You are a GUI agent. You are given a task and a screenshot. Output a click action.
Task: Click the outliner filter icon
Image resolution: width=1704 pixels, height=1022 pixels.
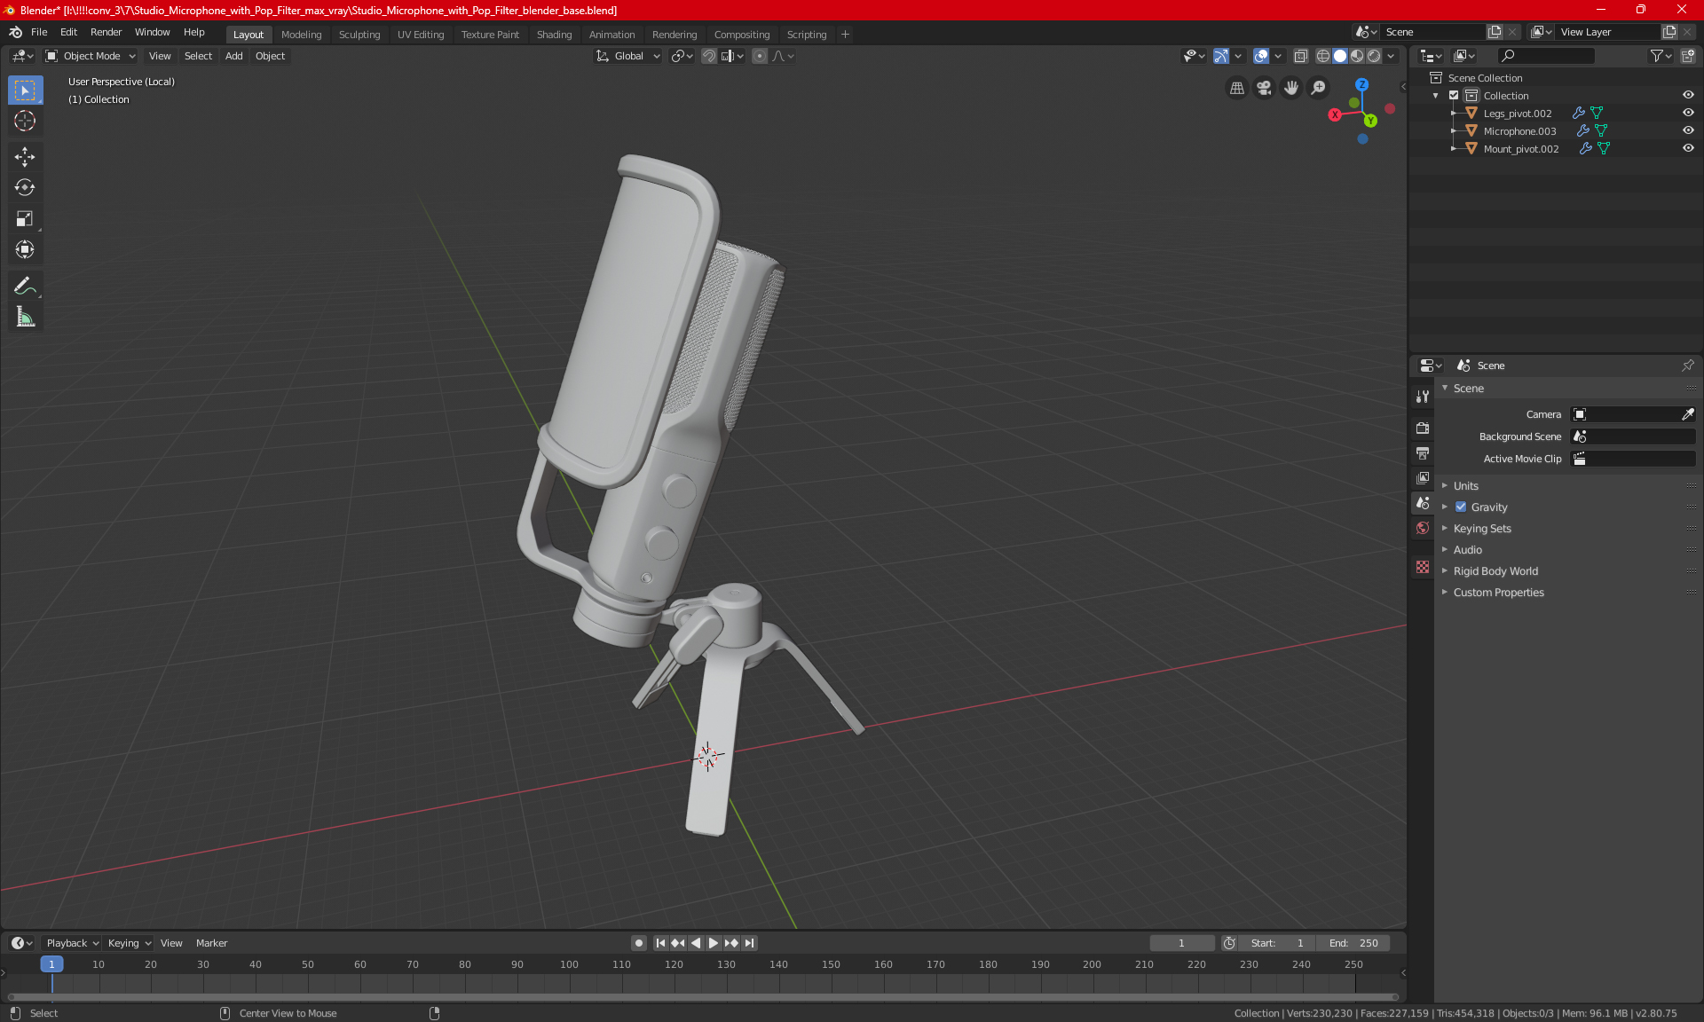pos(1661,56)
